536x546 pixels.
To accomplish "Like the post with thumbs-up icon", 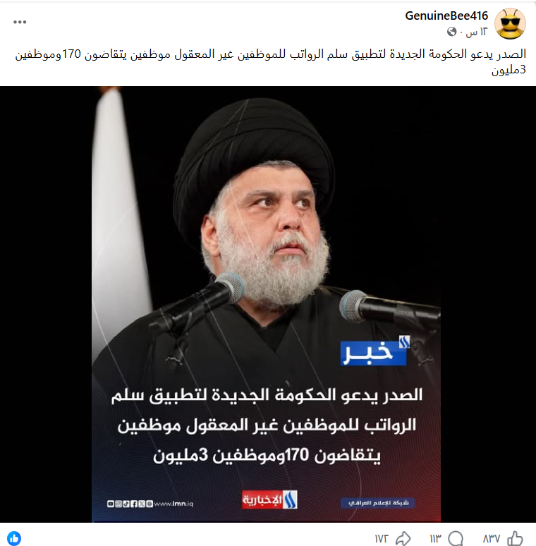I will coord(515,538).
